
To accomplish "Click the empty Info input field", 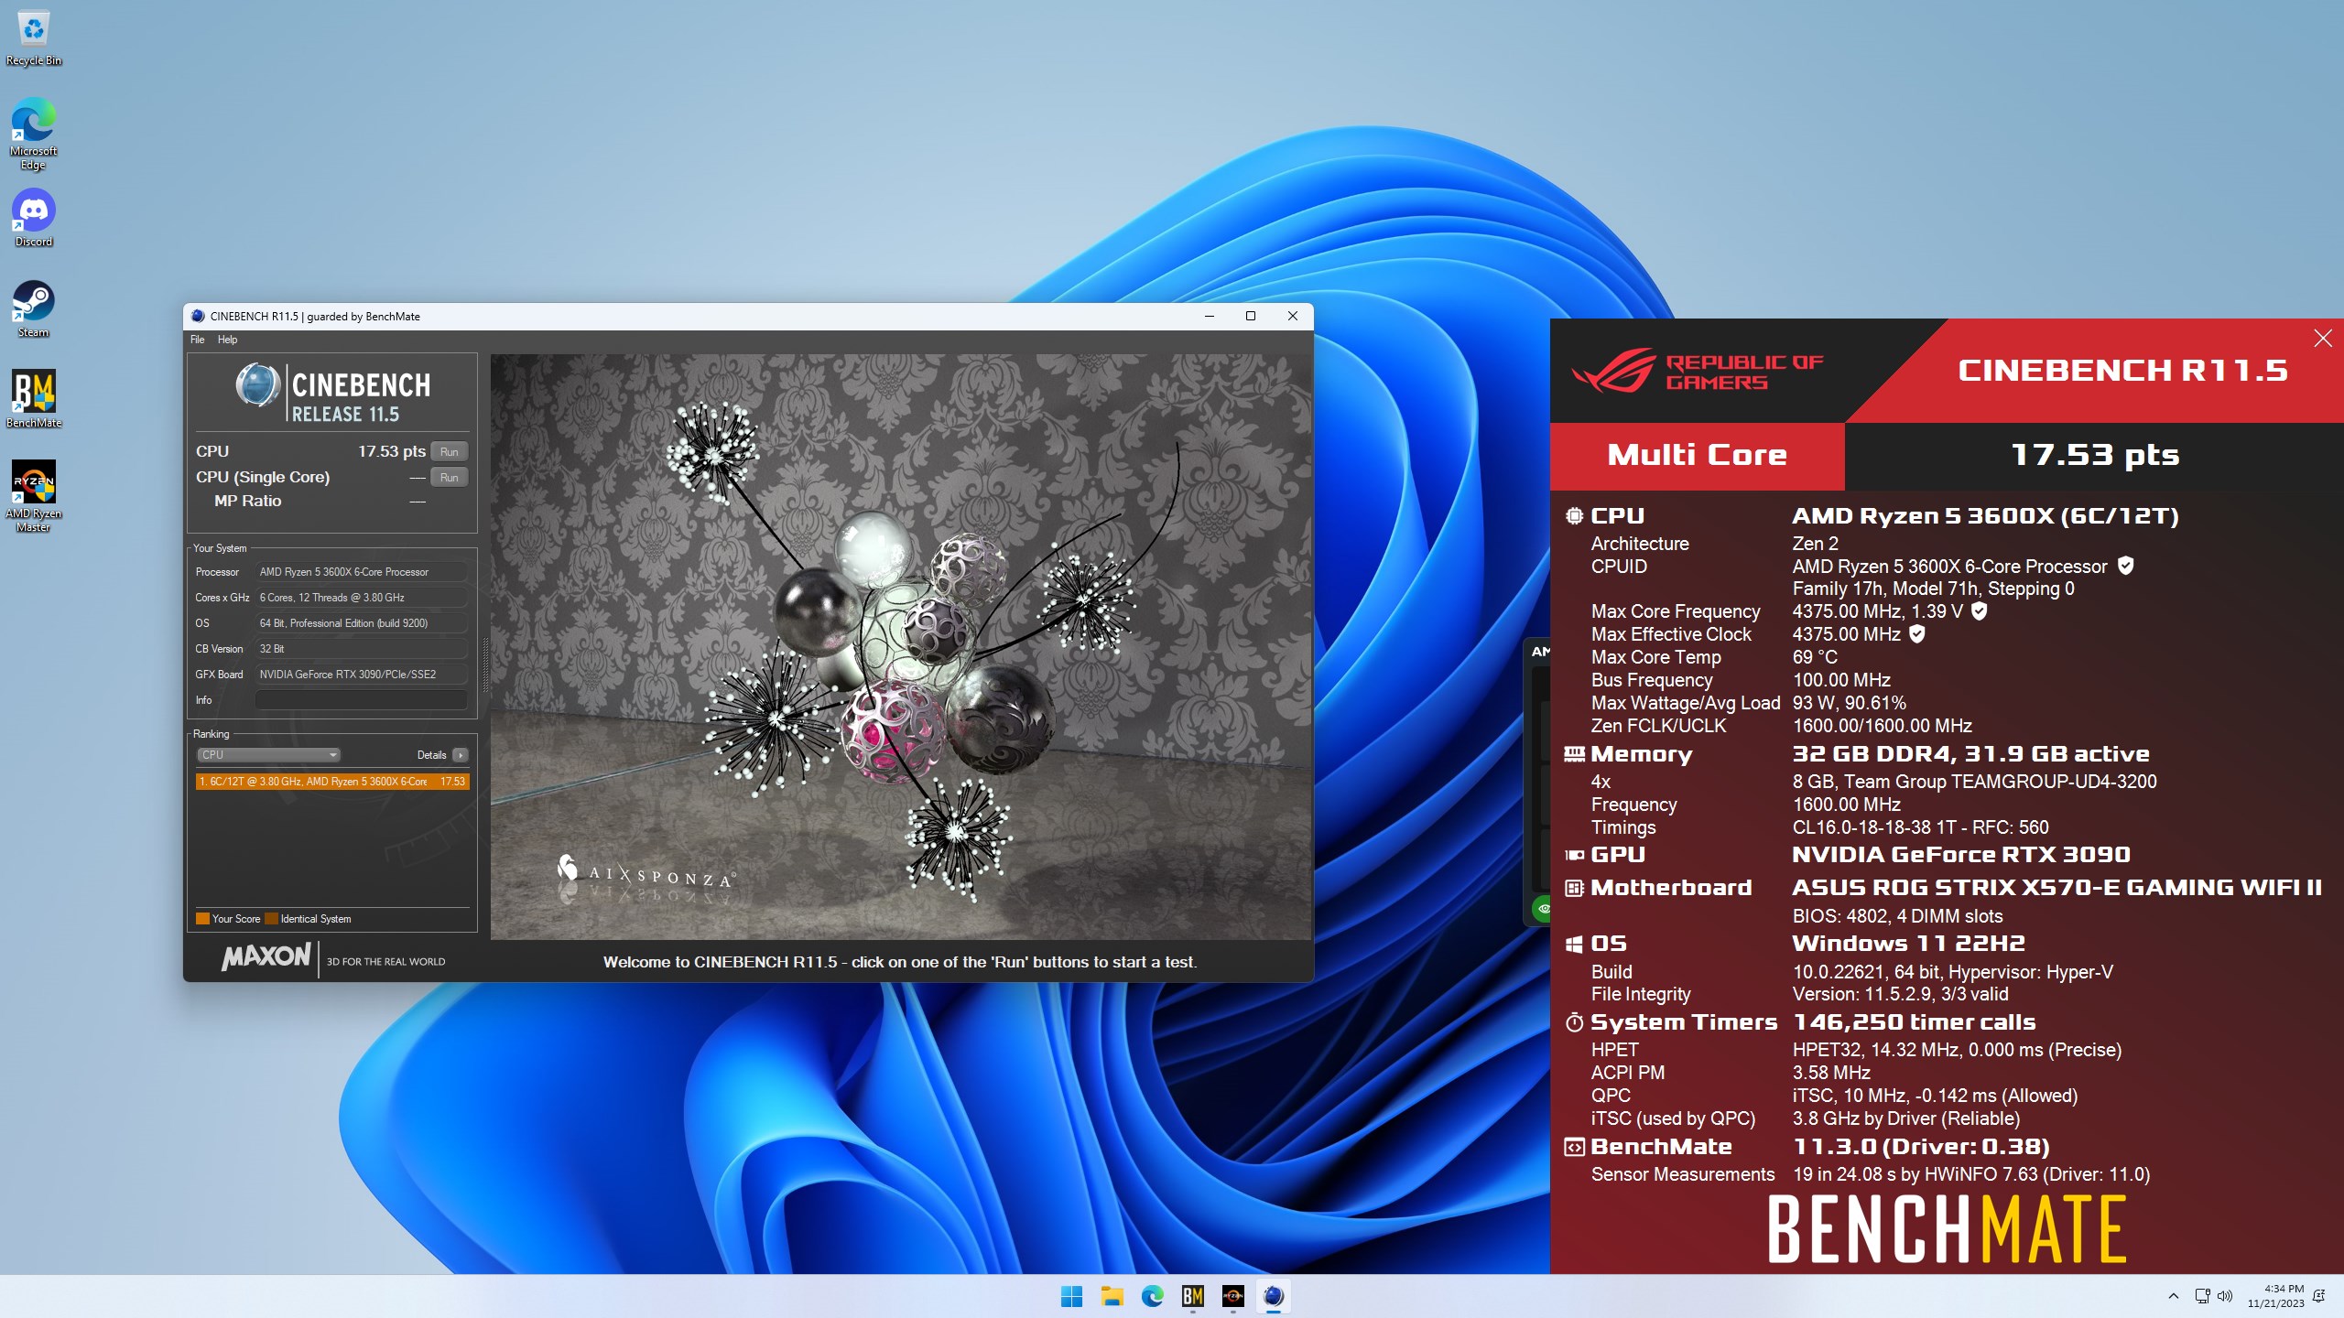I will click(x=361, y=700).
